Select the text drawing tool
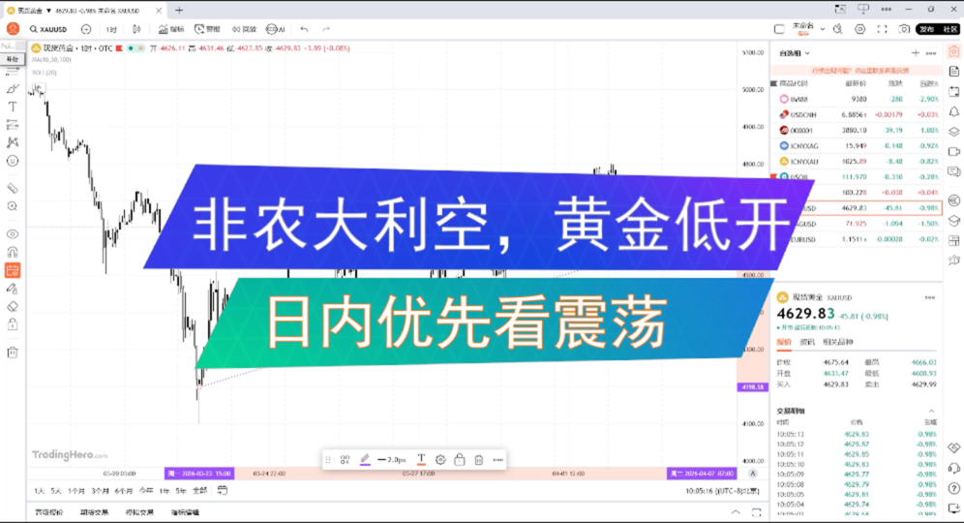 coord(13,107)
